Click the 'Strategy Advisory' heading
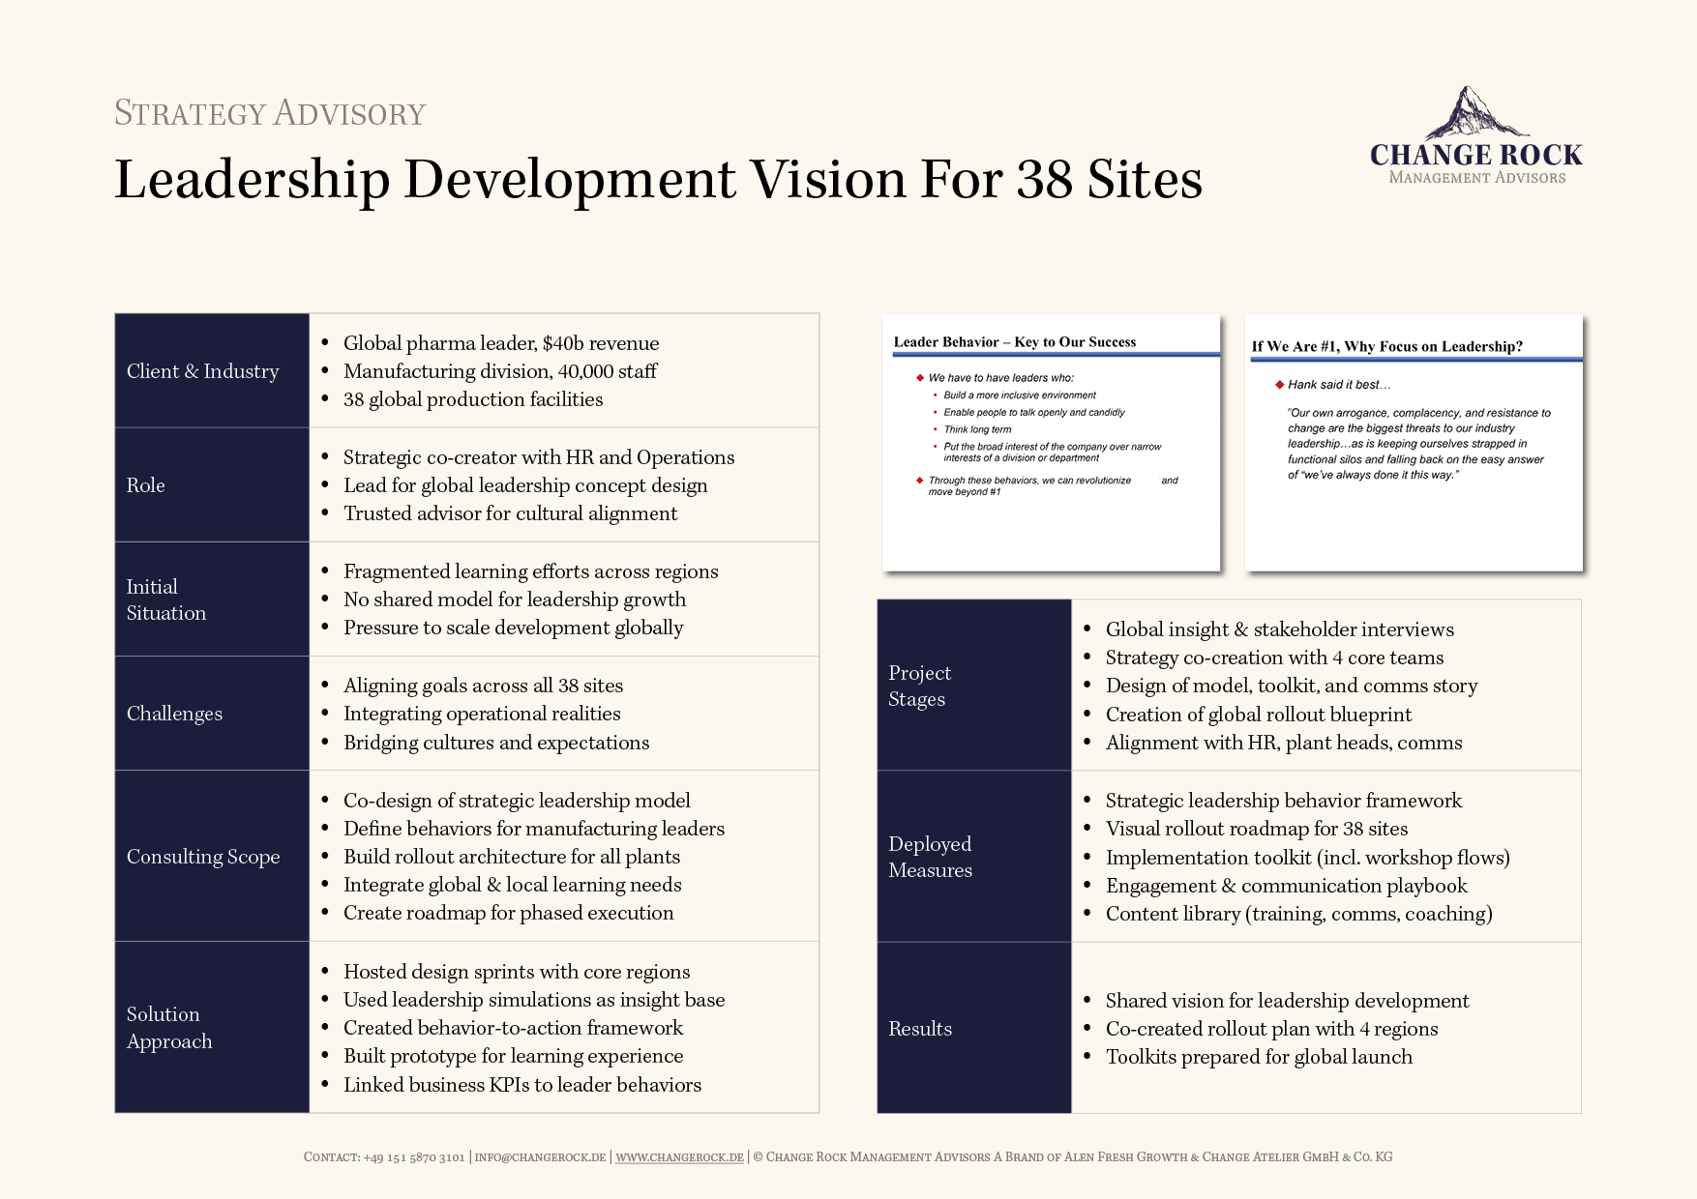 click(270, 113)
